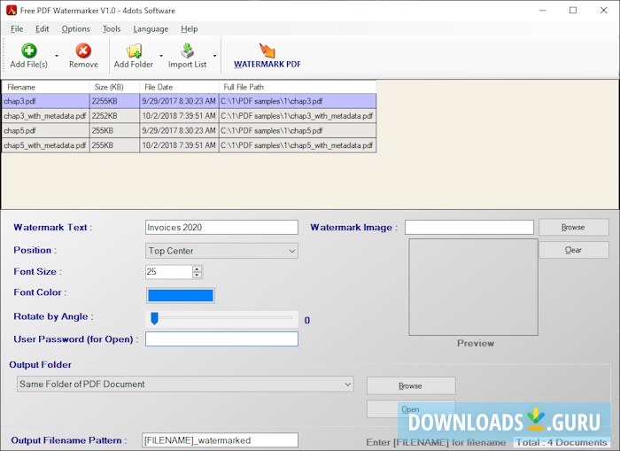Click the Rotate by Angle slider handle
620x451 pixels.
155,318
